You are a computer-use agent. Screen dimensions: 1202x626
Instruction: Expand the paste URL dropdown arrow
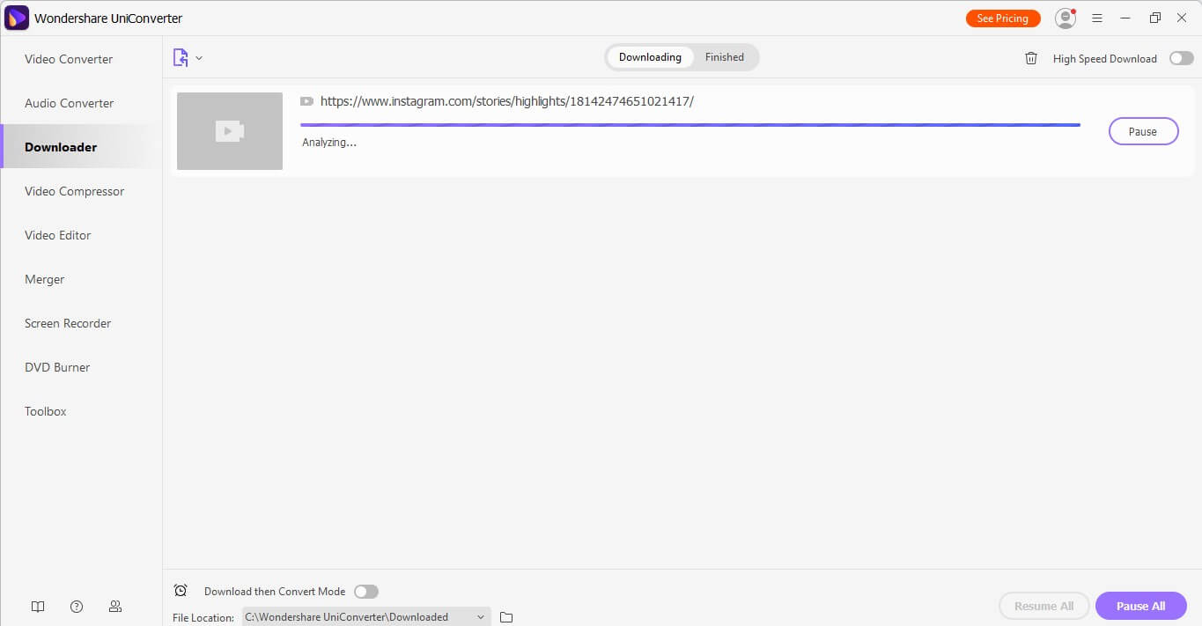click(x=199, y=58)
